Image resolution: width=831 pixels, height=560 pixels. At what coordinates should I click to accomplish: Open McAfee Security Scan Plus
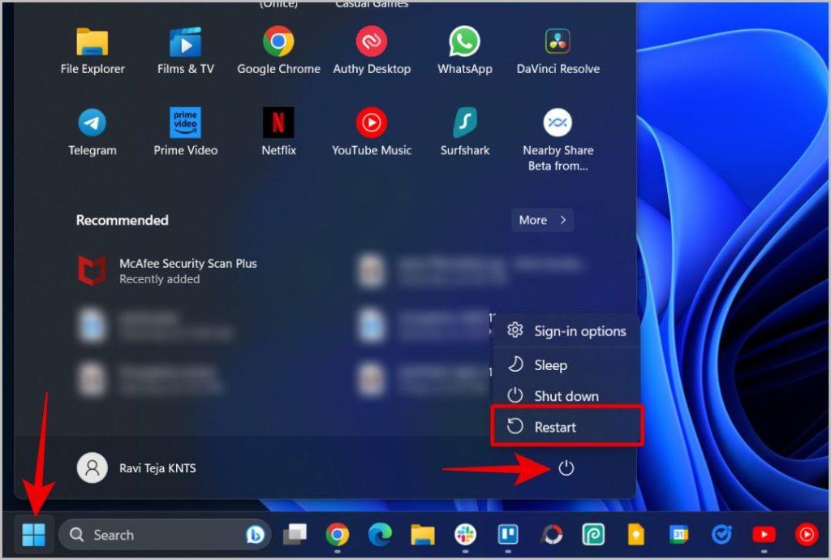167,271
